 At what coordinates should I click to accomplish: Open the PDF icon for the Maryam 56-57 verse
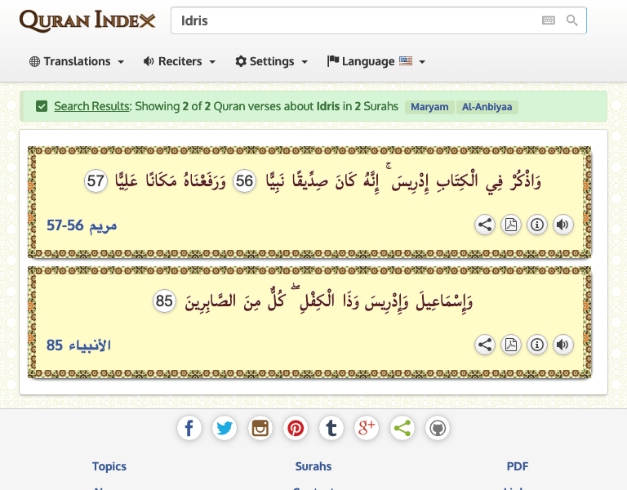(x=511, y=225)
